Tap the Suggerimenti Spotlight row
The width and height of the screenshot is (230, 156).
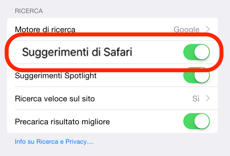pos(56,75)
